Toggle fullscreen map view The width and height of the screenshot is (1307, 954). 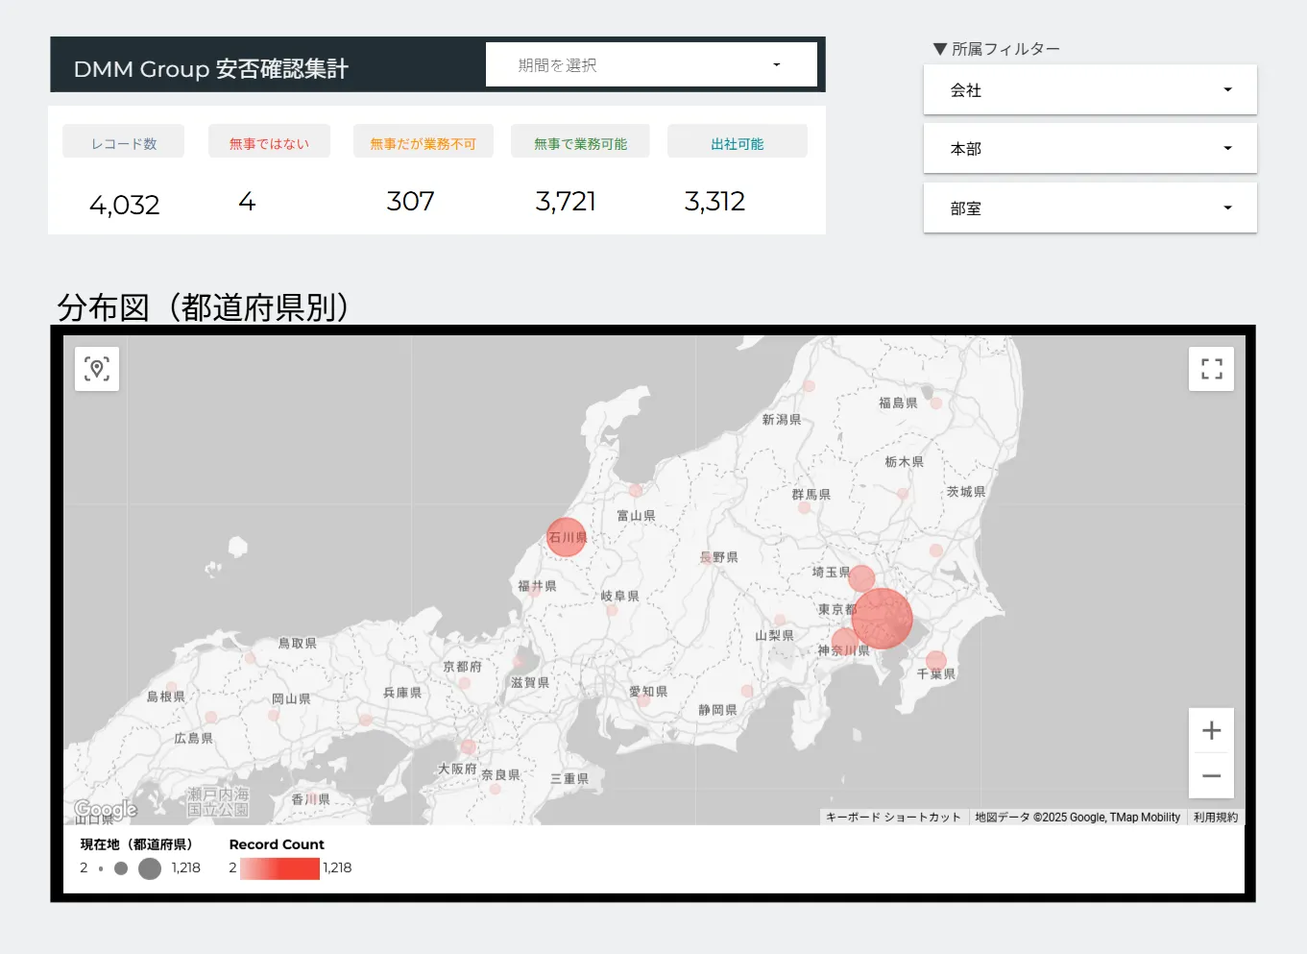pyautogui.click(x=1211, y=369)
